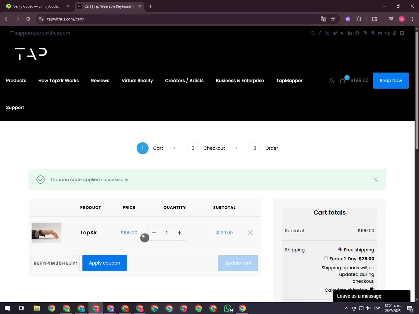Viewport: 419px width, 314px height.
Task: Focus the coupon code input field
Action: coord(55,263)
